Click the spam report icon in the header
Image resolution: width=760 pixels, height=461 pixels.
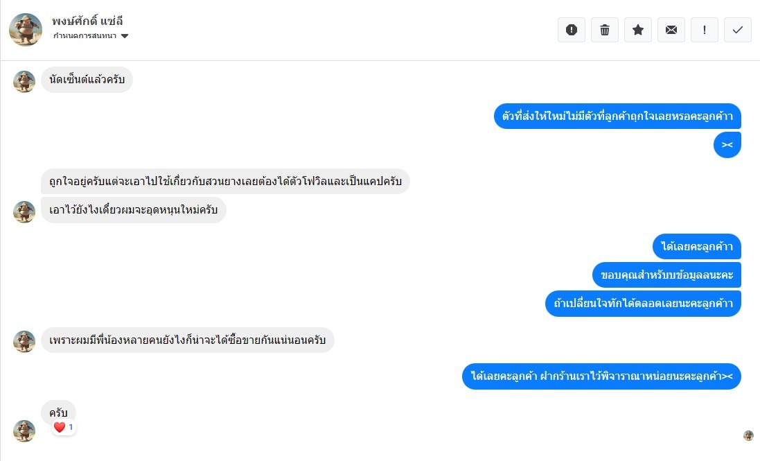[x=572, y=30]
